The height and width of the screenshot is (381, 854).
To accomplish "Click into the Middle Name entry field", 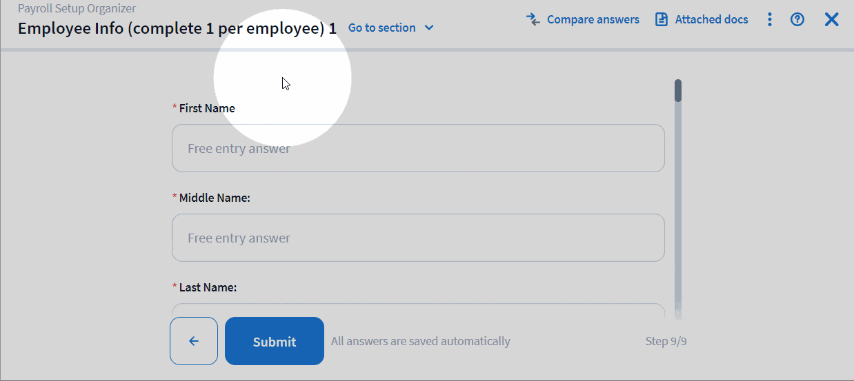I will pos(418,238).
